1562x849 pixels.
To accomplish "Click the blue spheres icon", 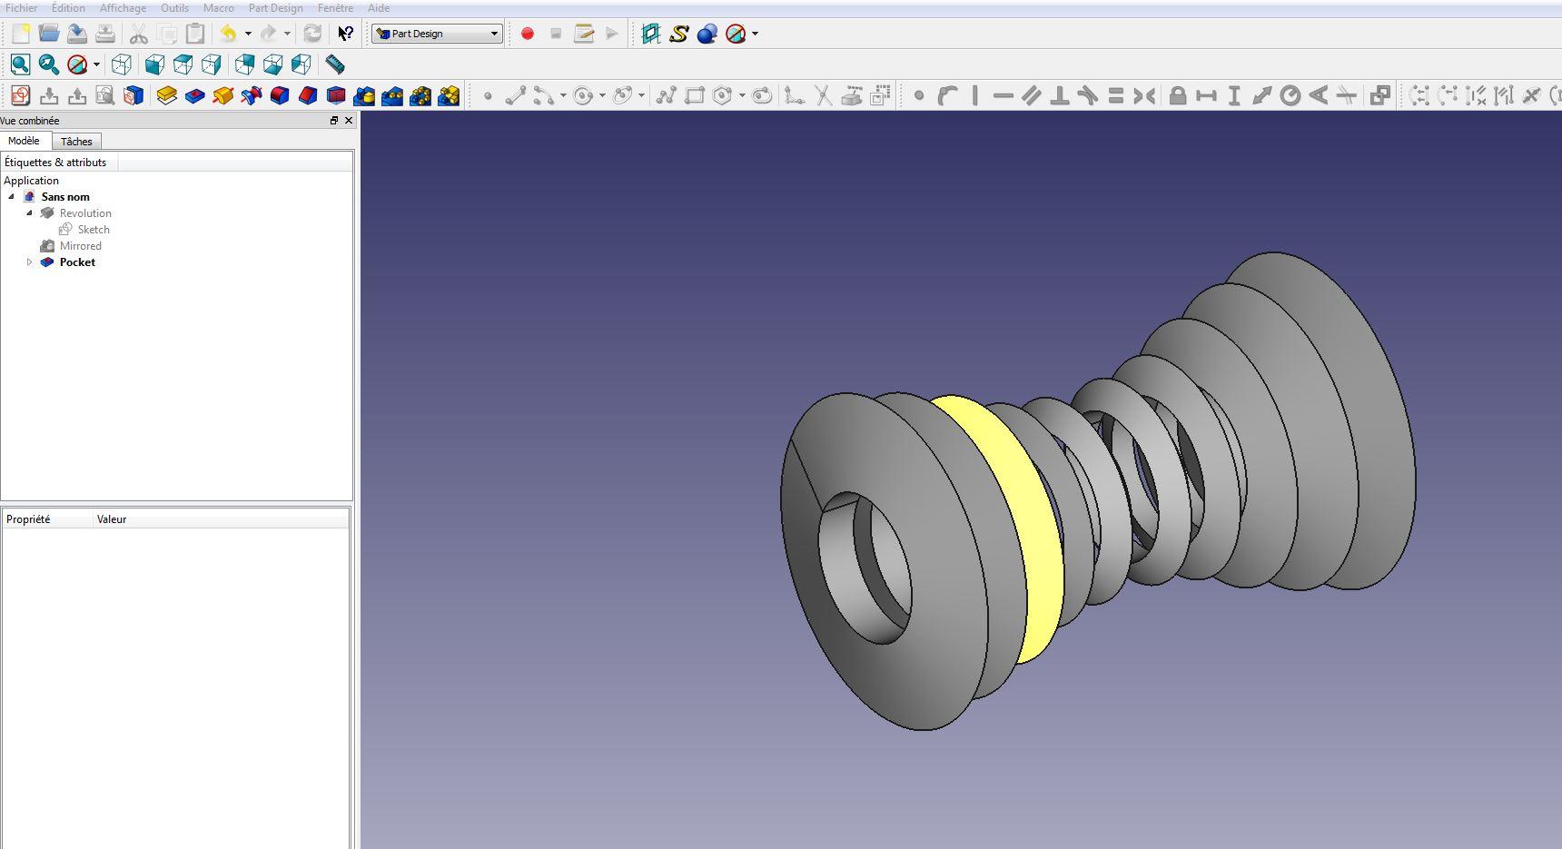I will 707,34.
